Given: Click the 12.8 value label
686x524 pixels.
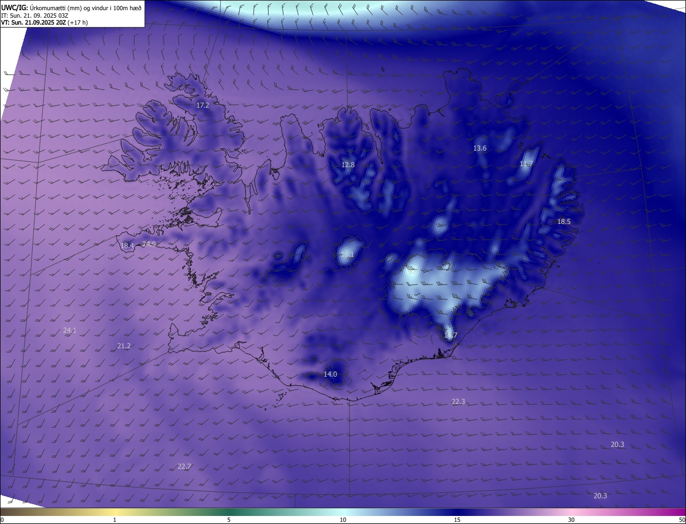Looking at the screenshot, I should (x=348, y=164).
